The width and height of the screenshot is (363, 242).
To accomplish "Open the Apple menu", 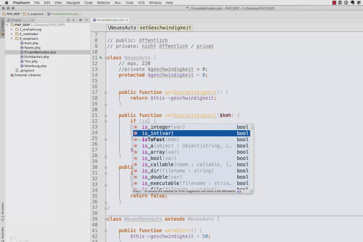I will [x=7, y=3].
